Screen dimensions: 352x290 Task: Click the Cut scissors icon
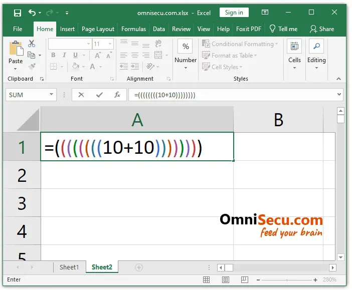pos(32,44)
